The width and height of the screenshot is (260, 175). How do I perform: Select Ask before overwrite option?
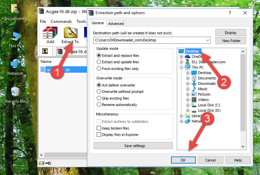point(99,85)
